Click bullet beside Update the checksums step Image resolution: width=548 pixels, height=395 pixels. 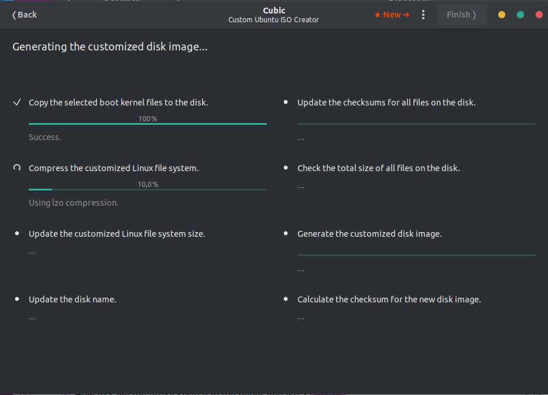(x=286, y=103)
